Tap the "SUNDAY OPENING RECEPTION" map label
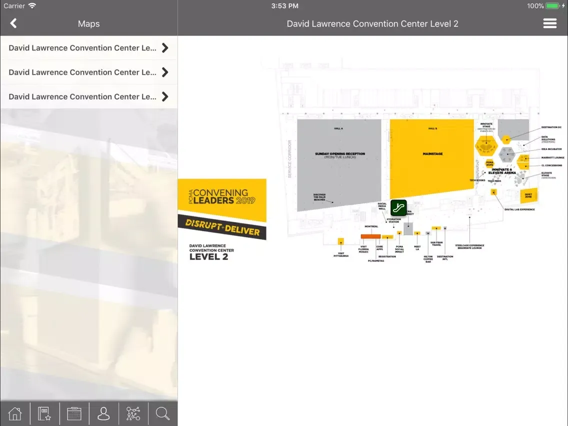Image resolution: width=568 pixels, height=426 pixels. pyautogui.click(x=340, y=154)
